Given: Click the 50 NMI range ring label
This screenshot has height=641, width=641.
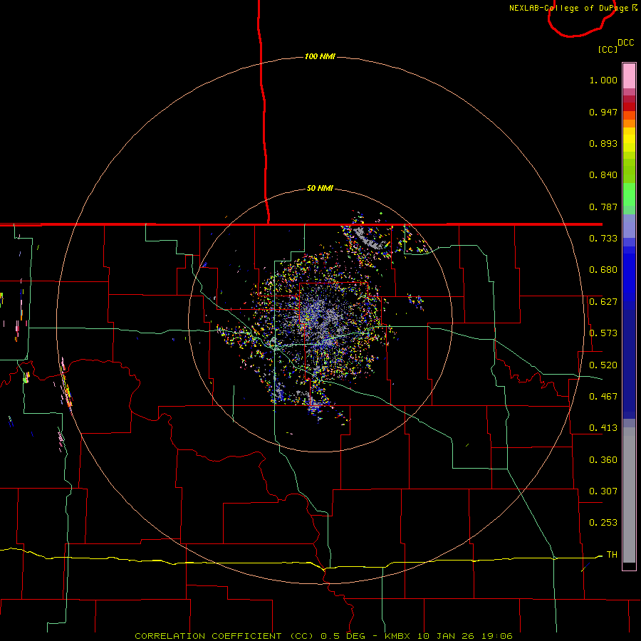Looking at the screenshot, I should pyautogui.click(x=320, y=188).
